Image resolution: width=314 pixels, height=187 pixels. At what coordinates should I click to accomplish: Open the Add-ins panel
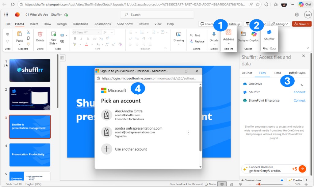click(228, 37)
